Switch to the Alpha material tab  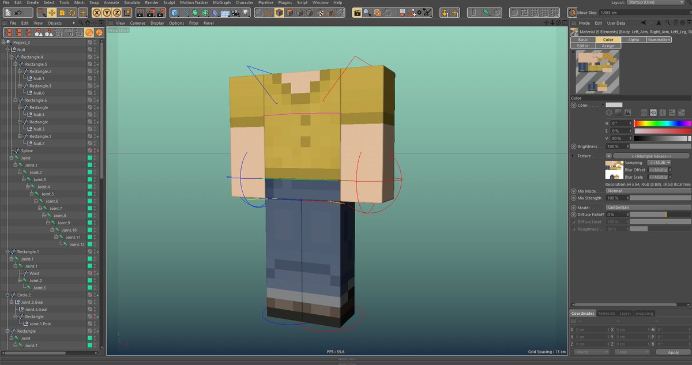coord(634,40)
